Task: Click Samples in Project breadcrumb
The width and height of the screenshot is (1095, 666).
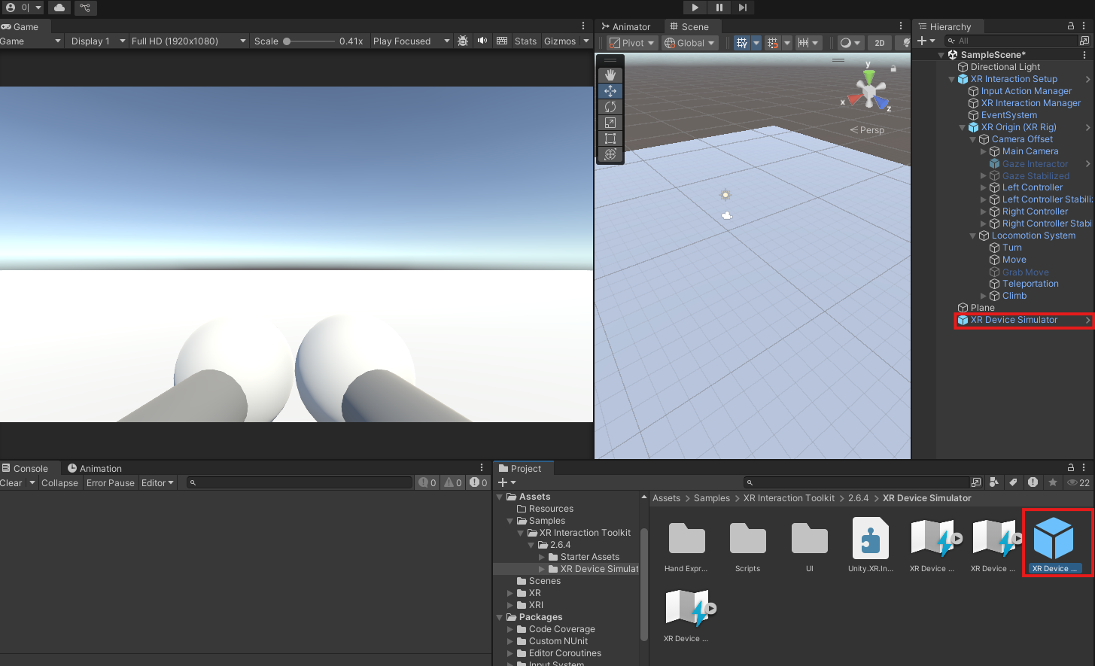Action: tap(712, 498)
